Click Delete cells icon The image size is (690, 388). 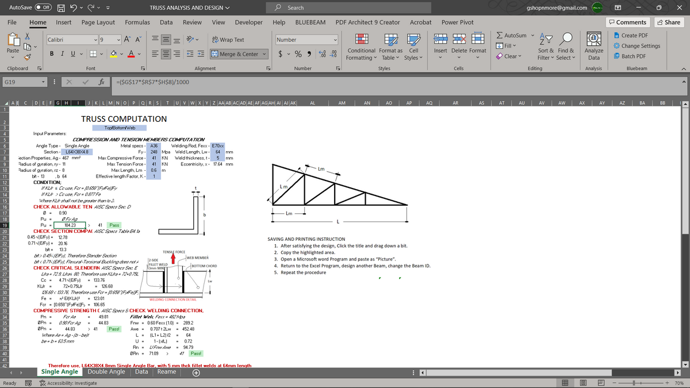point(458,39)
